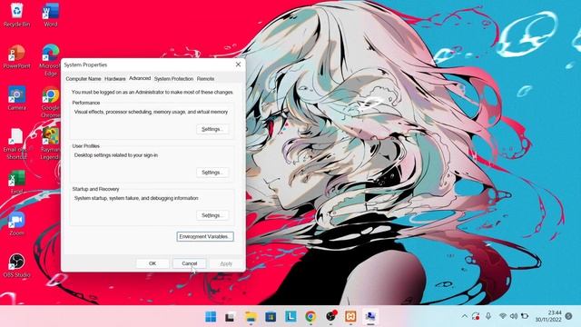This screenshot has height=327, width=581.
Task: Open OBS Studio from the taskbar
Action: click(x=330, y=316)
